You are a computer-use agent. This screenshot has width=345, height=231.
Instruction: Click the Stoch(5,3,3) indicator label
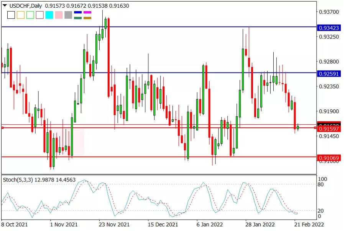click(x=18, y=180)
